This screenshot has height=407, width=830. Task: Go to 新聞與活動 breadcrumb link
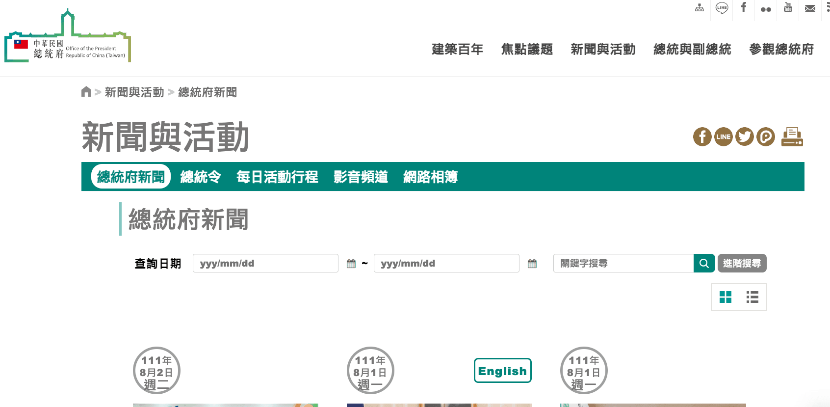[x=134, y=92]
